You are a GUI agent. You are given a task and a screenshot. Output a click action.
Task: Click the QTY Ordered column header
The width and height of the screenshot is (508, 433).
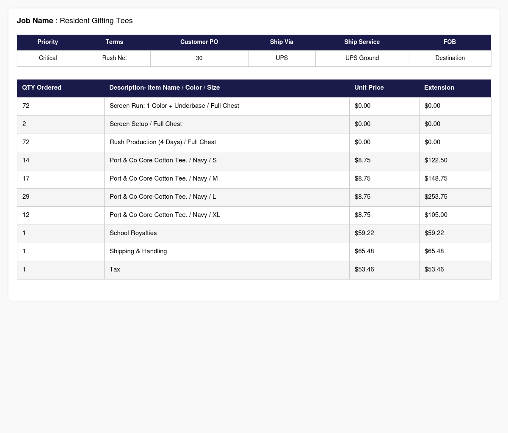pyautogui.click(x=61, y=88)
